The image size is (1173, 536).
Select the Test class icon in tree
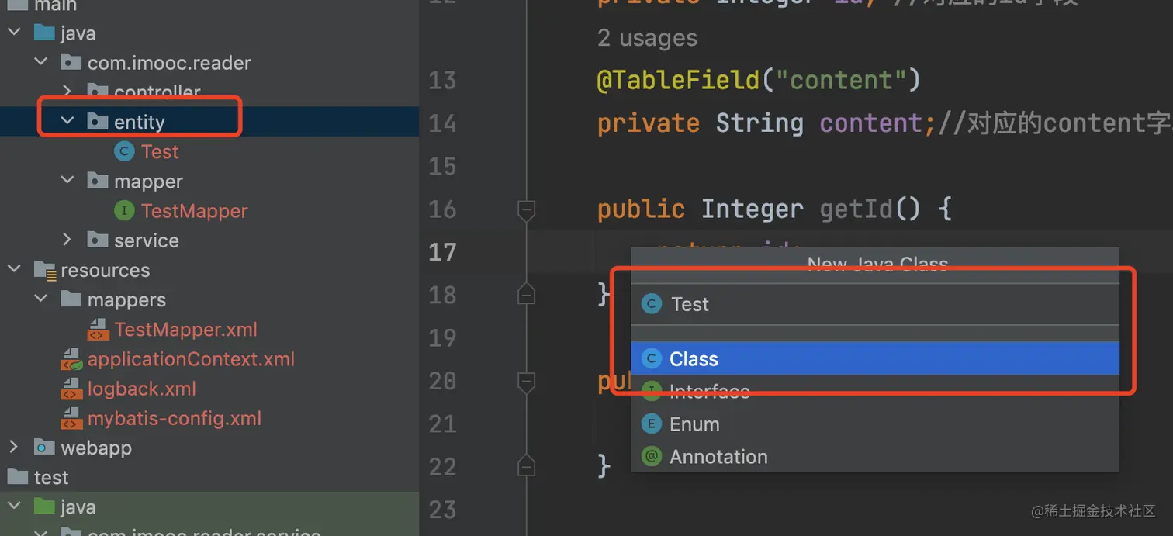(x=124, y=151)
